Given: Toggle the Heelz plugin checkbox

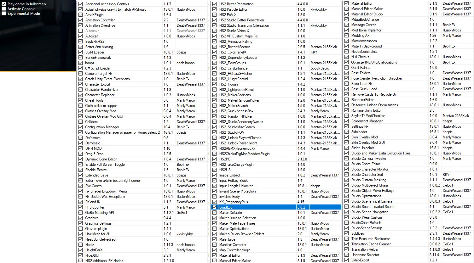Looking at the screenshot, I should tap(81, 245).
